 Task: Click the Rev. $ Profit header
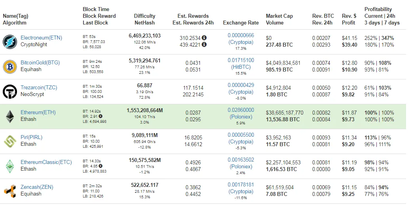click(349, 19)
